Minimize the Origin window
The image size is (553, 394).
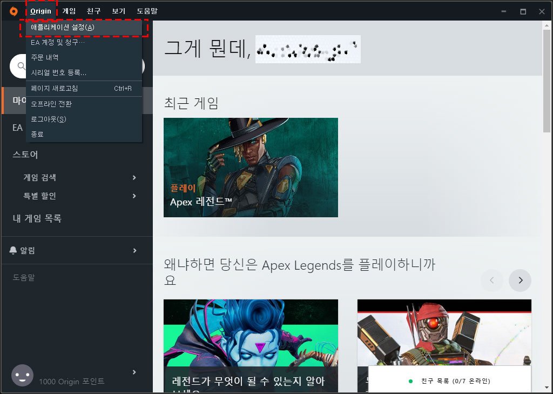pyautogui.click(x=504, y=12)
